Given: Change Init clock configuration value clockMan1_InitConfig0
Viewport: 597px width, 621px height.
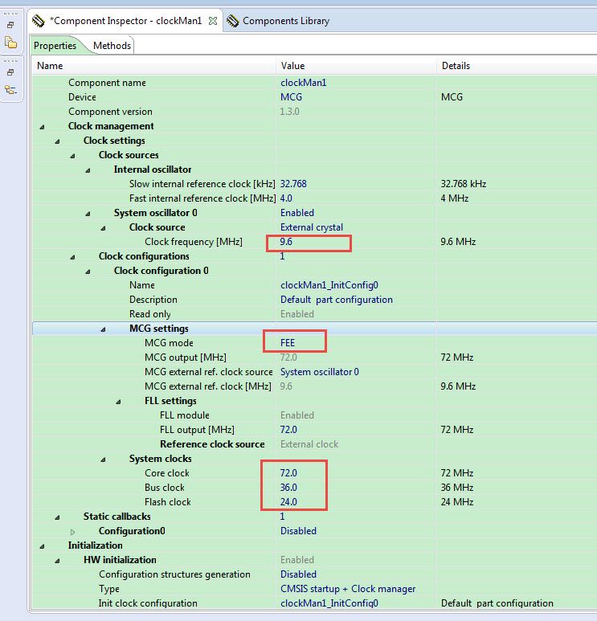Looking at the screenshot, I should pos(329,603).
